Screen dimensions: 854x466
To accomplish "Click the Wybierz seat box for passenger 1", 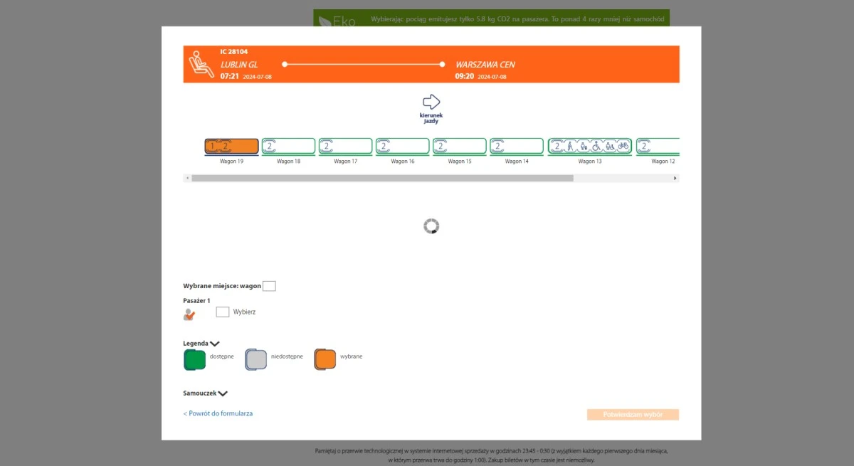I will 223,312.
